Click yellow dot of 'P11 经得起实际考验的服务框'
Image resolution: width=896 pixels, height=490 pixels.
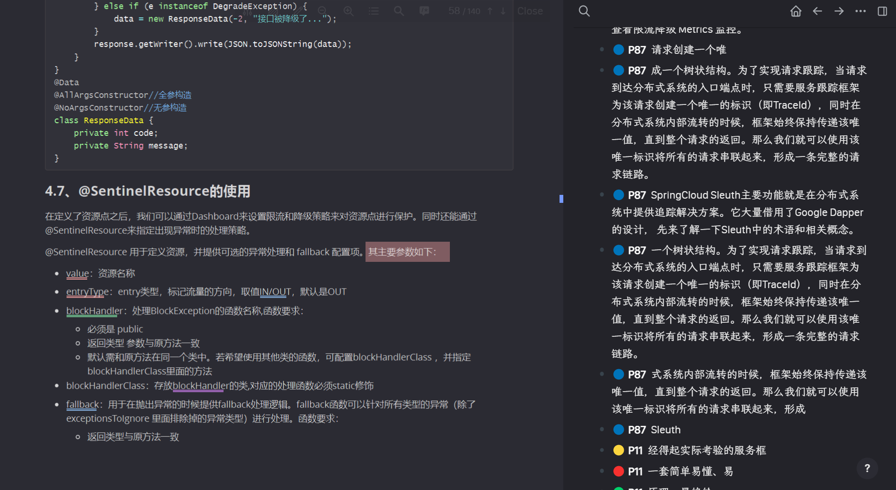pyautogui.click(x=619, y=450)
